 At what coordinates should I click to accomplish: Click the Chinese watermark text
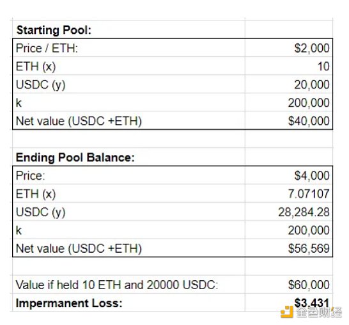pos(319,312)
